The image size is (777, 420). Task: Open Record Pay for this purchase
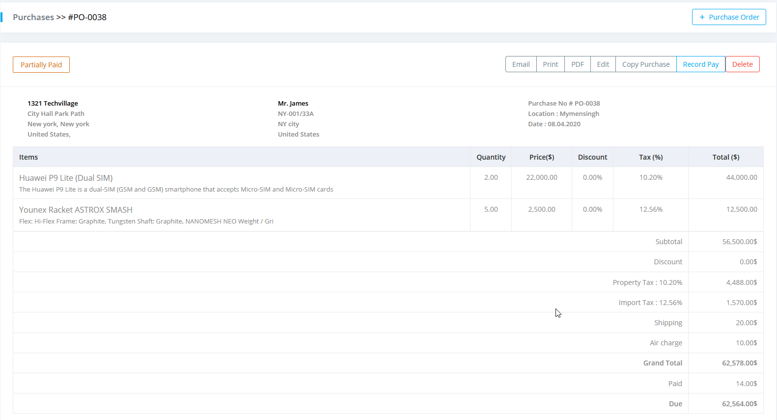[x=700, y=64]
